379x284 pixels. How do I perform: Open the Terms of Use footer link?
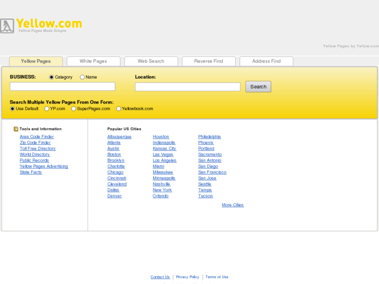pos(217,277)
